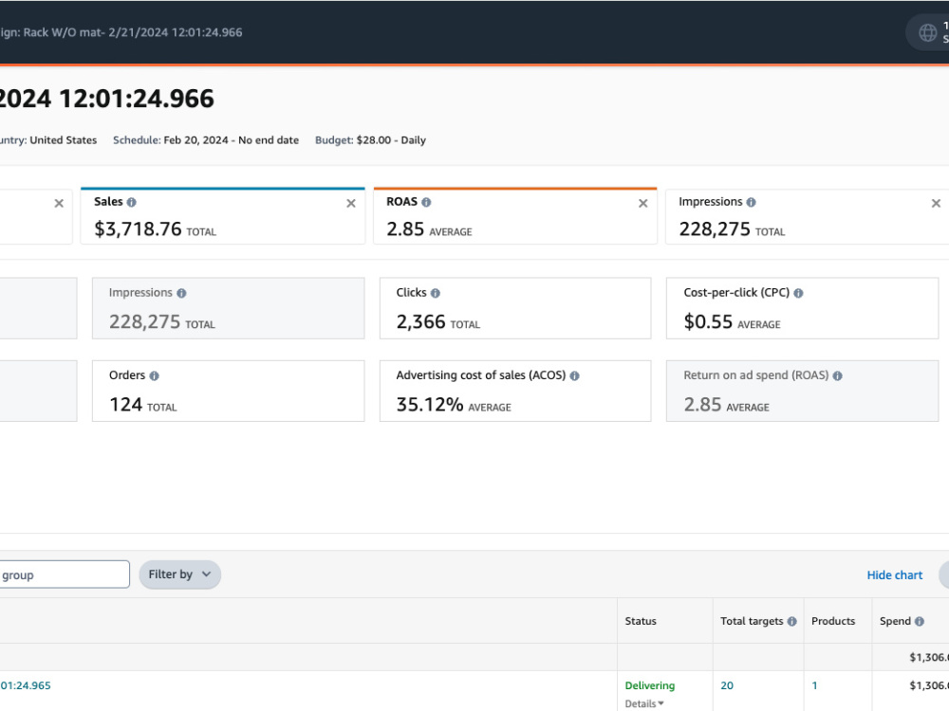Remove the Sales metric tile
The image size is (949, 711).
click(351, 204)
